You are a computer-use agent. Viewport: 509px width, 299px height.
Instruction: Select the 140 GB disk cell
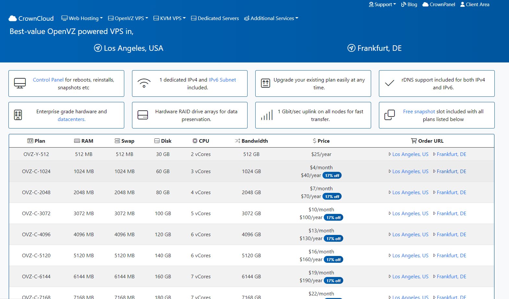tap(163, 256)
